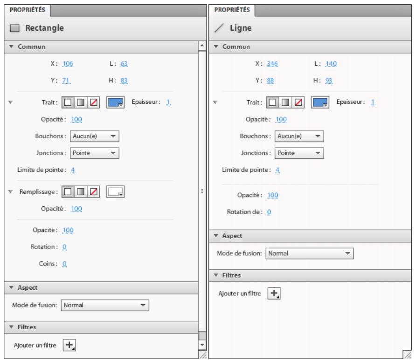The width and height of the screenshot is (415, 360).
Task: Open Jonctions dropdown in Rectangle panel
Action: pos(95,153)
